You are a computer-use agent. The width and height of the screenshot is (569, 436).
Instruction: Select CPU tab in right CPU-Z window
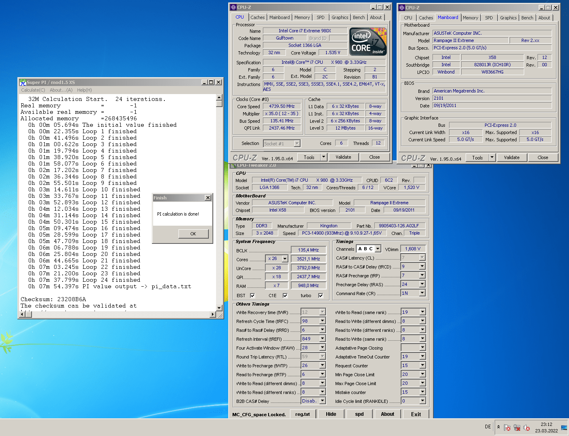click(x=408, y=18)
